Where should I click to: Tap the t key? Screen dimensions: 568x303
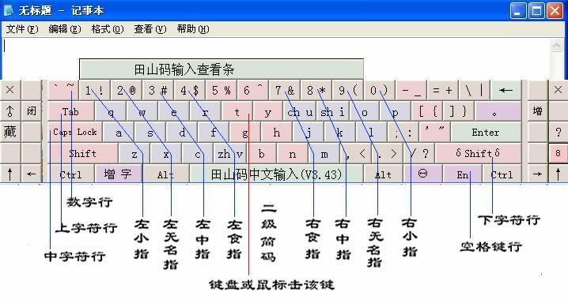coord(237,111)
